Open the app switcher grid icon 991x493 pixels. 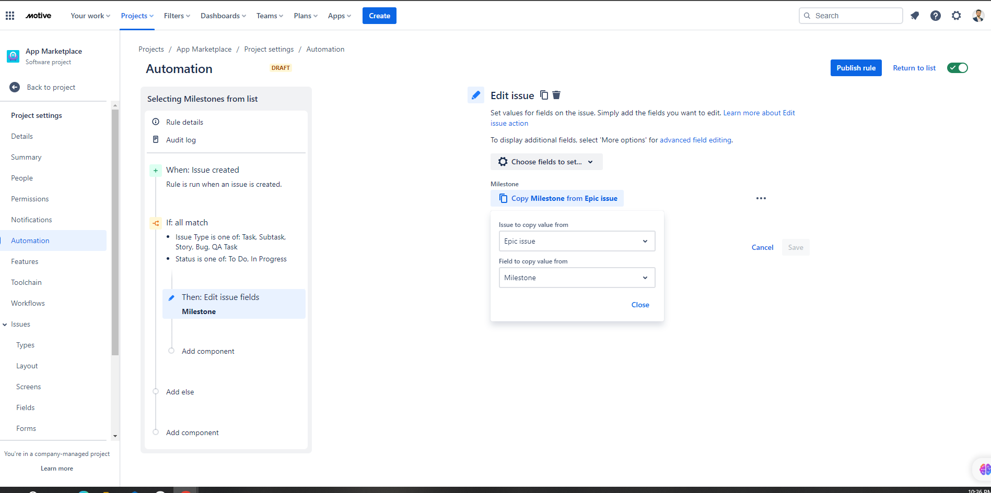(x=10, y=16)
